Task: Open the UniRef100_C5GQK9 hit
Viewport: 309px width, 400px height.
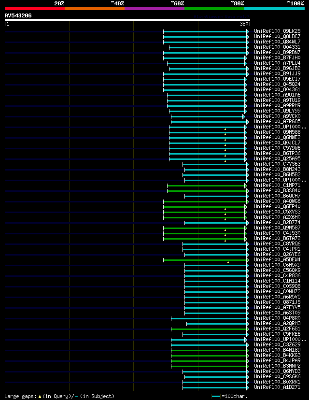Action: 277,270
